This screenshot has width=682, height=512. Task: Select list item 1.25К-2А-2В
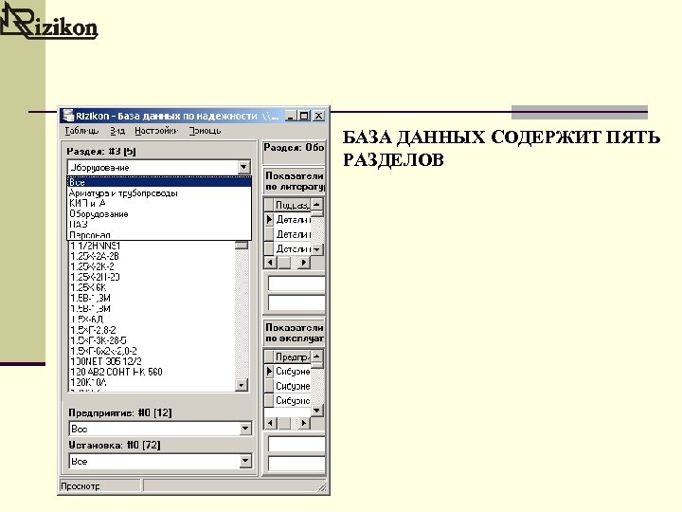(x=95, y=256)
